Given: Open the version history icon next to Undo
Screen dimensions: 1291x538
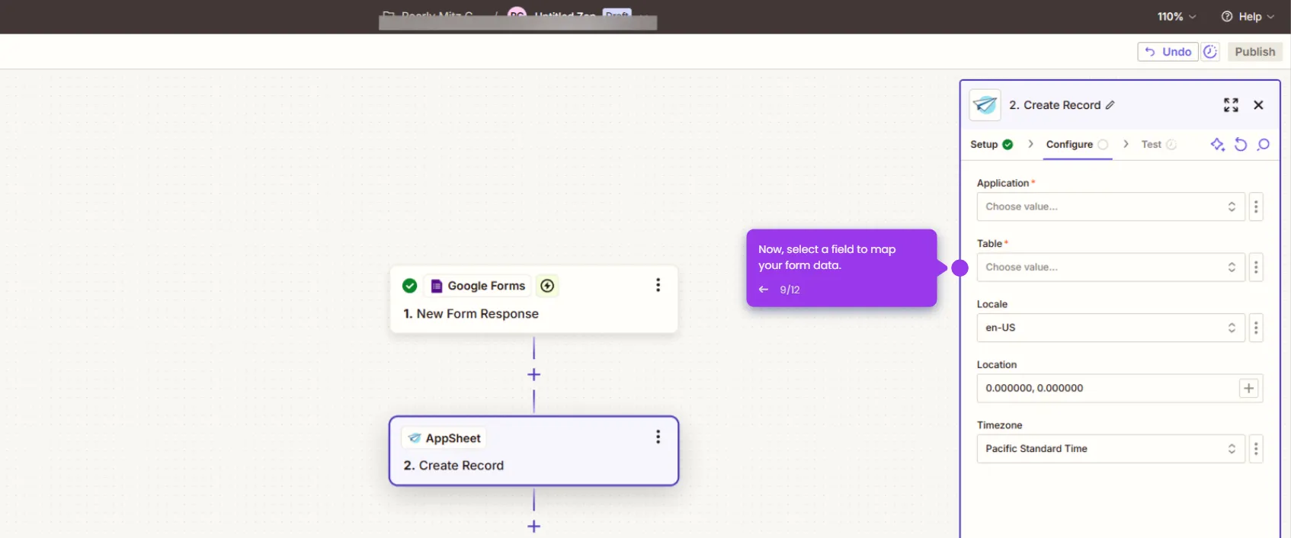Looking at the screenshot, I should click(1210, 52).
